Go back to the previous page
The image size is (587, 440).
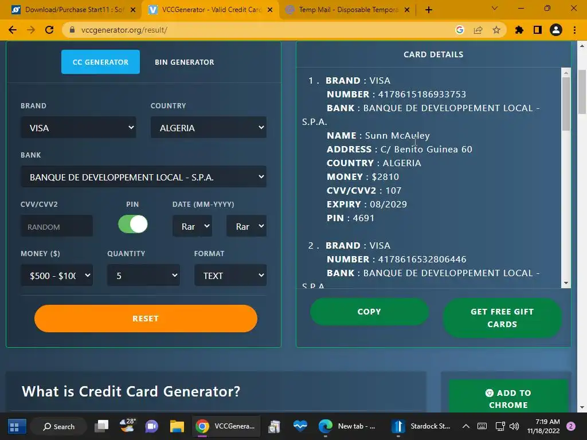point(13,30)
